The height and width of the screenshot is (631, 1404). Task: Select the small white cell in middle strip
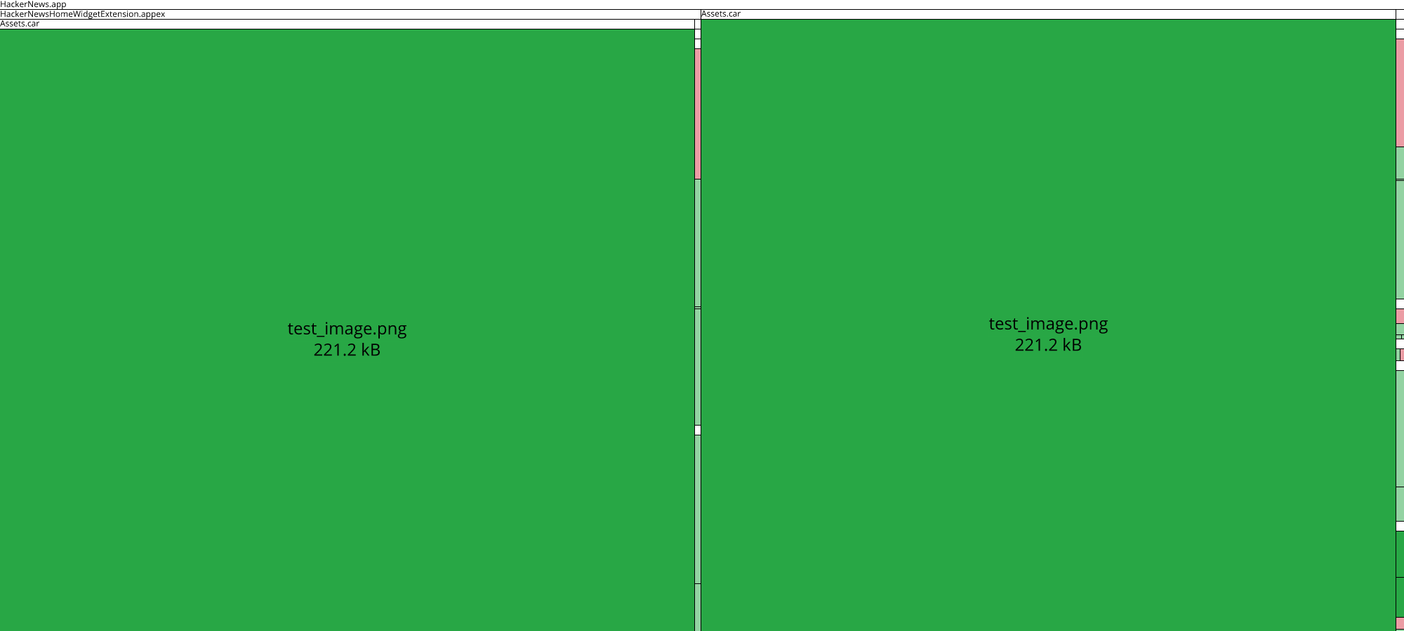[x=696, y=428]
